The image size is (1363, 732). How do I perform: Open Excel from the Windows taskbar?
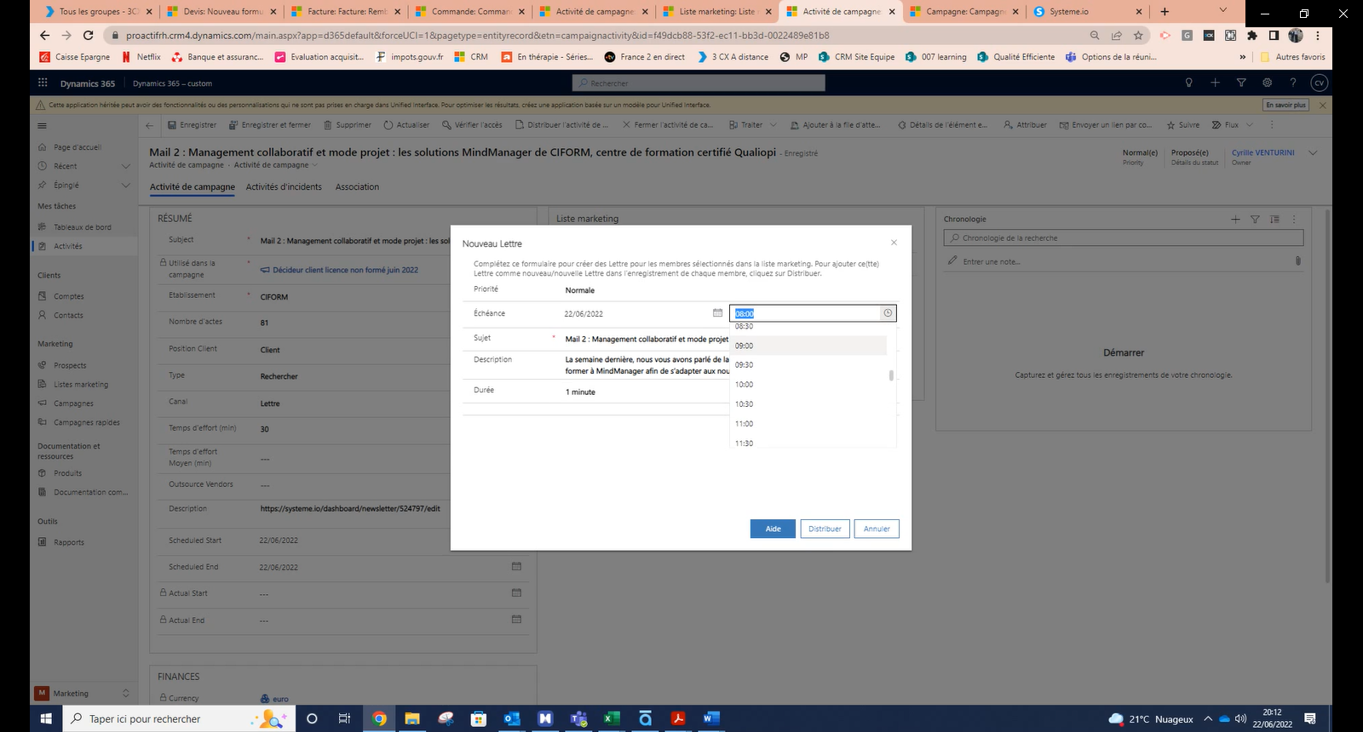pos(611,718)
